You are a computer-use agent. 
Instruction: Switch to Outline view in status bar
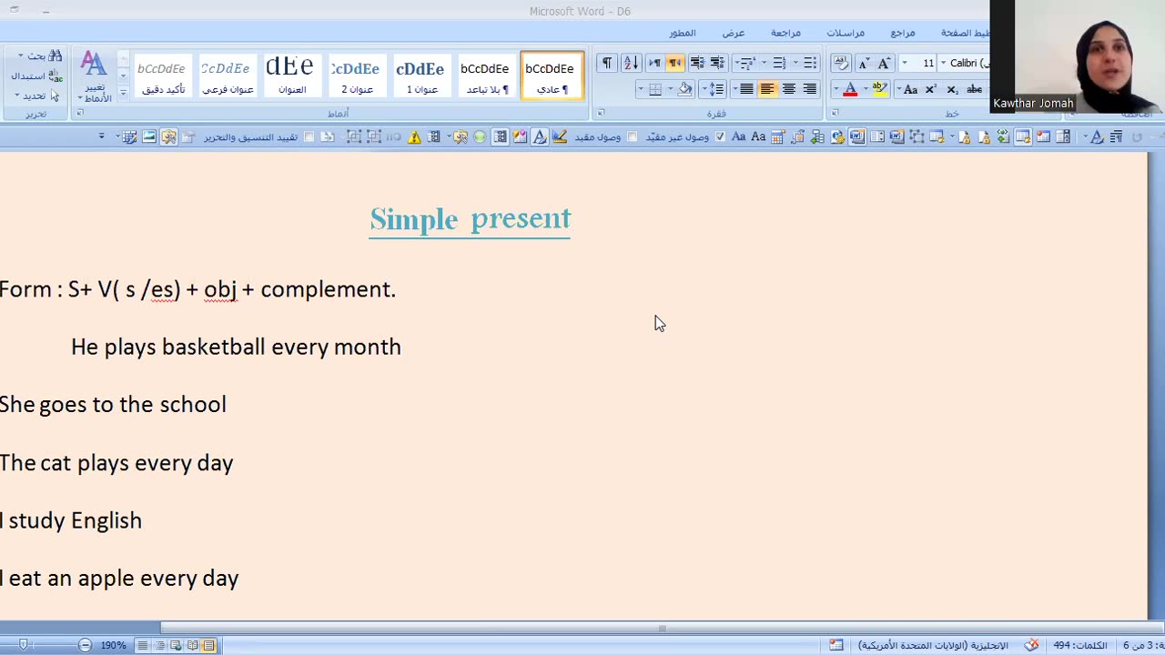[159, 645]
